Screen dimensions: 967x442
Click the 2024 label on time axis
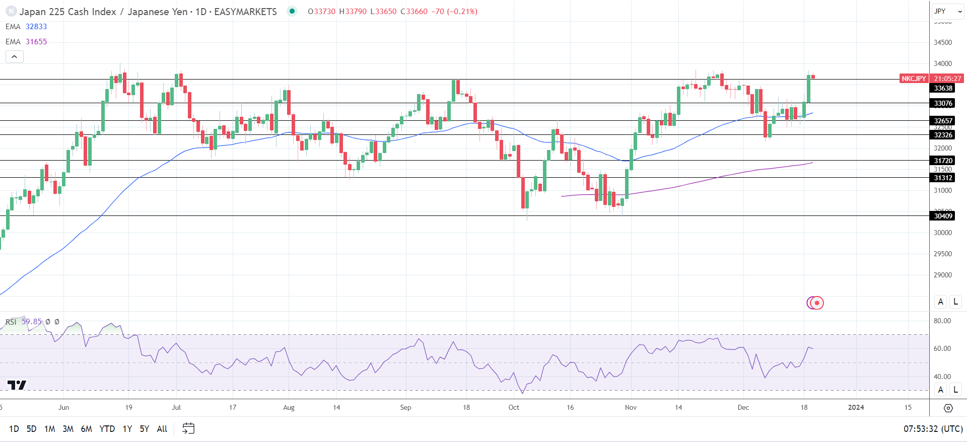tap(856, 407)
